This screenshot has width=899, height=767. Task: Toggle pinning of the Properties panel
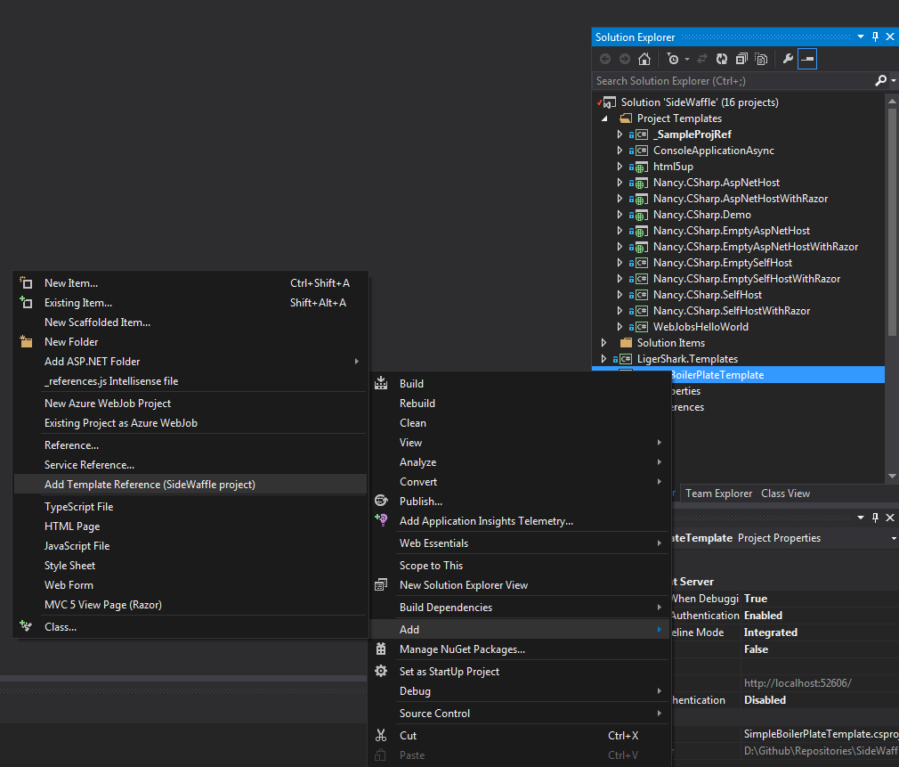pos(874,517)
